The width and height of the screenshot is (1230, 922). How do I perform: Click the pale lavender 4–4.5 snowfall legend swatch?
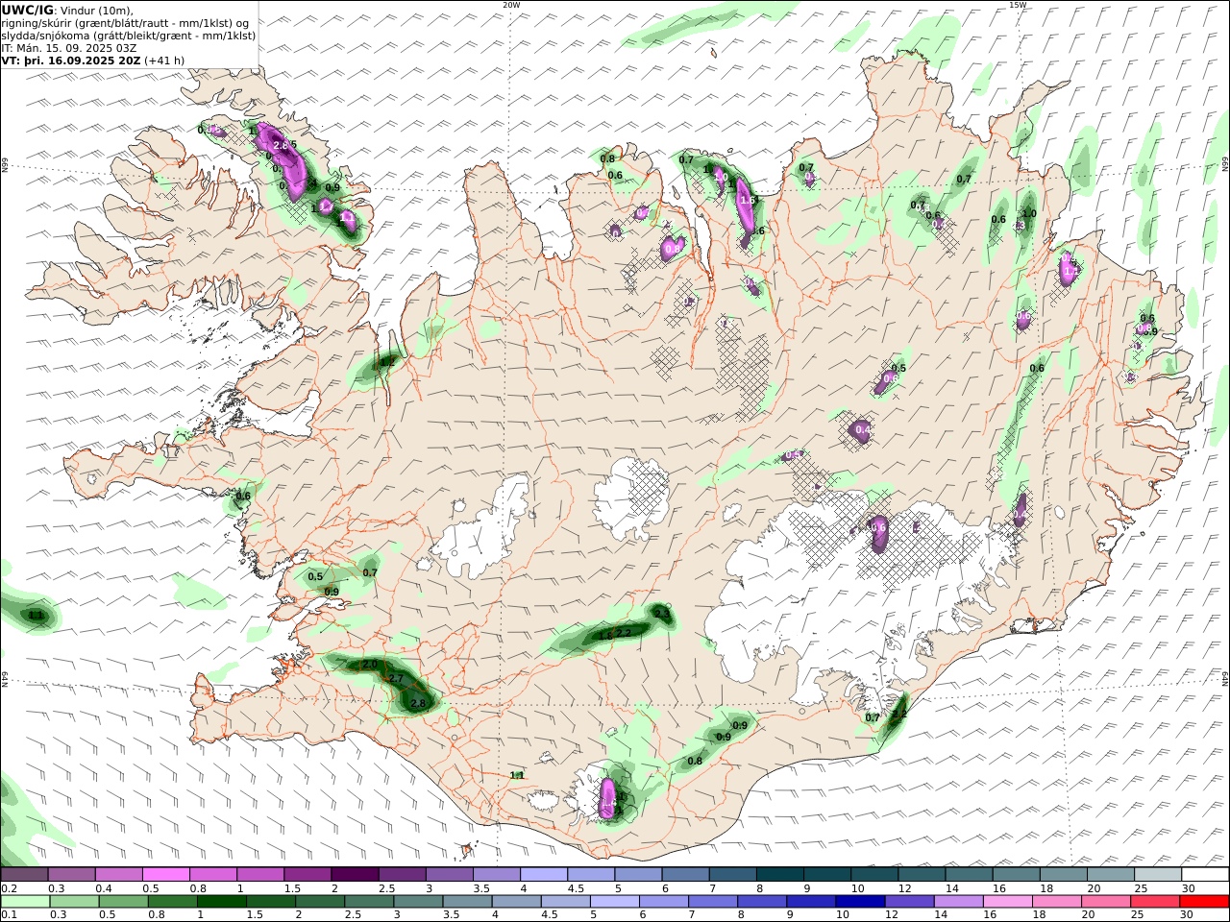[x=544, y=874]
